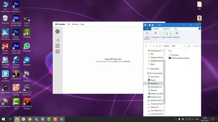This screenshot has height=122, width=218.
Task: Select Adobe Photoshop desktop shortcut
Action: (16, 35)
